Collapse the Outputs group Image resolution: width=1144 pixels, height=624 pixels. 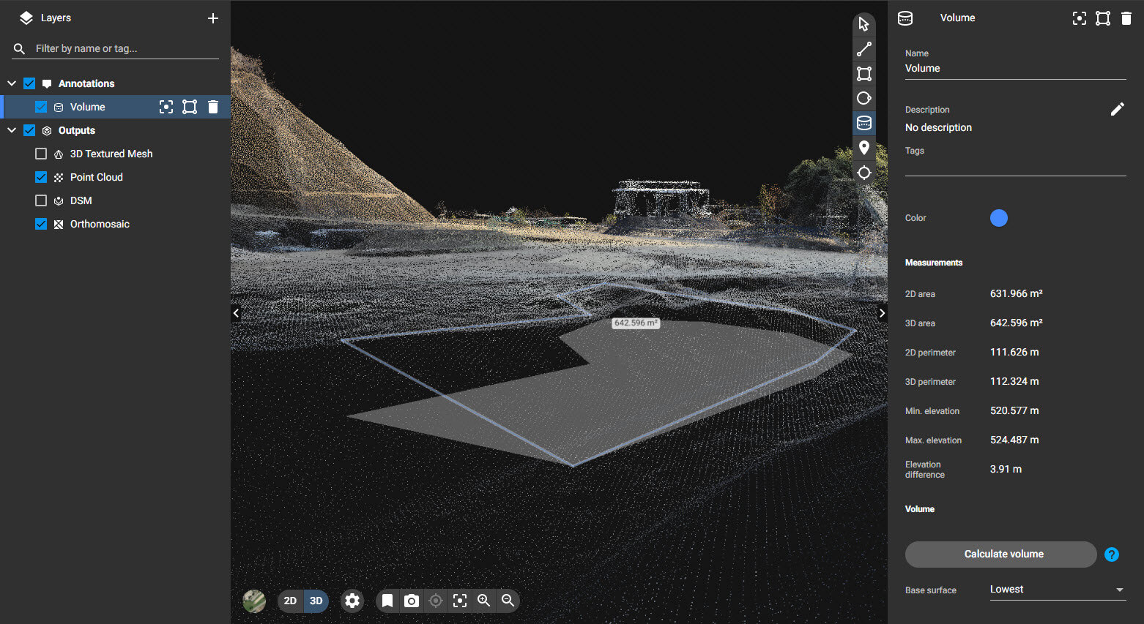(11, 129)
